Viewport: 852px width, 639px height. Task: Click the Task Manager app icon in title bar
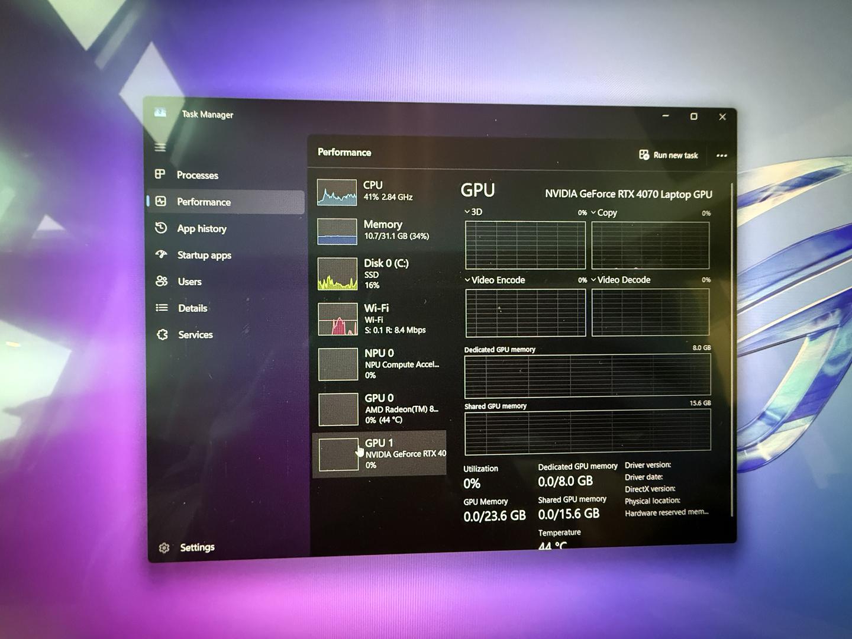[160, 112]
